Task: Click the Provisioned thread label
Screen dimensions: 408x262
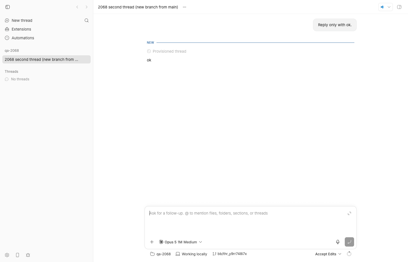Action: [169, 51]
